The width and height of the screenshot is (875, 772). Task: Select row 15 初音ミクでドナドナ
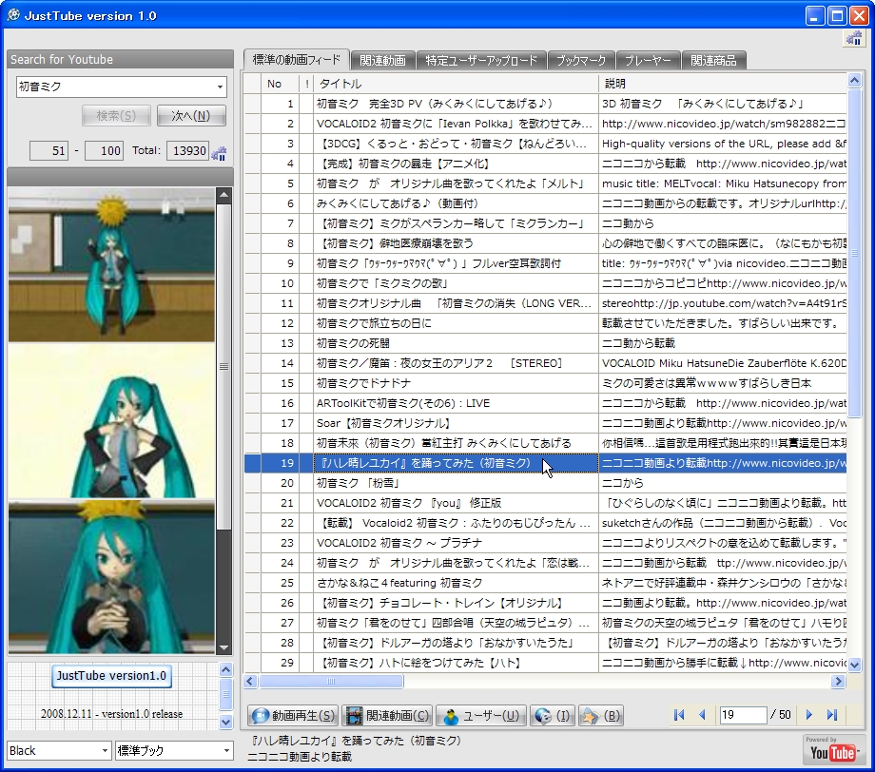coord(545,383)
